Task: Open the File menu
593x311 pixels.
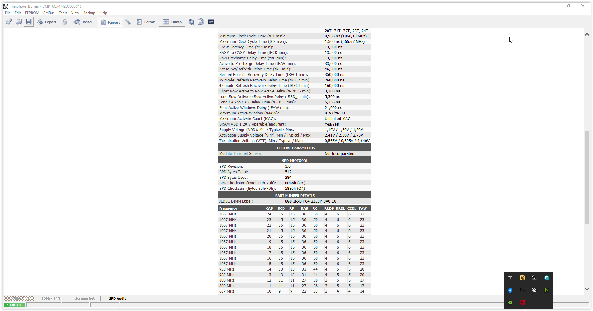Action: [x=8, y=13]
